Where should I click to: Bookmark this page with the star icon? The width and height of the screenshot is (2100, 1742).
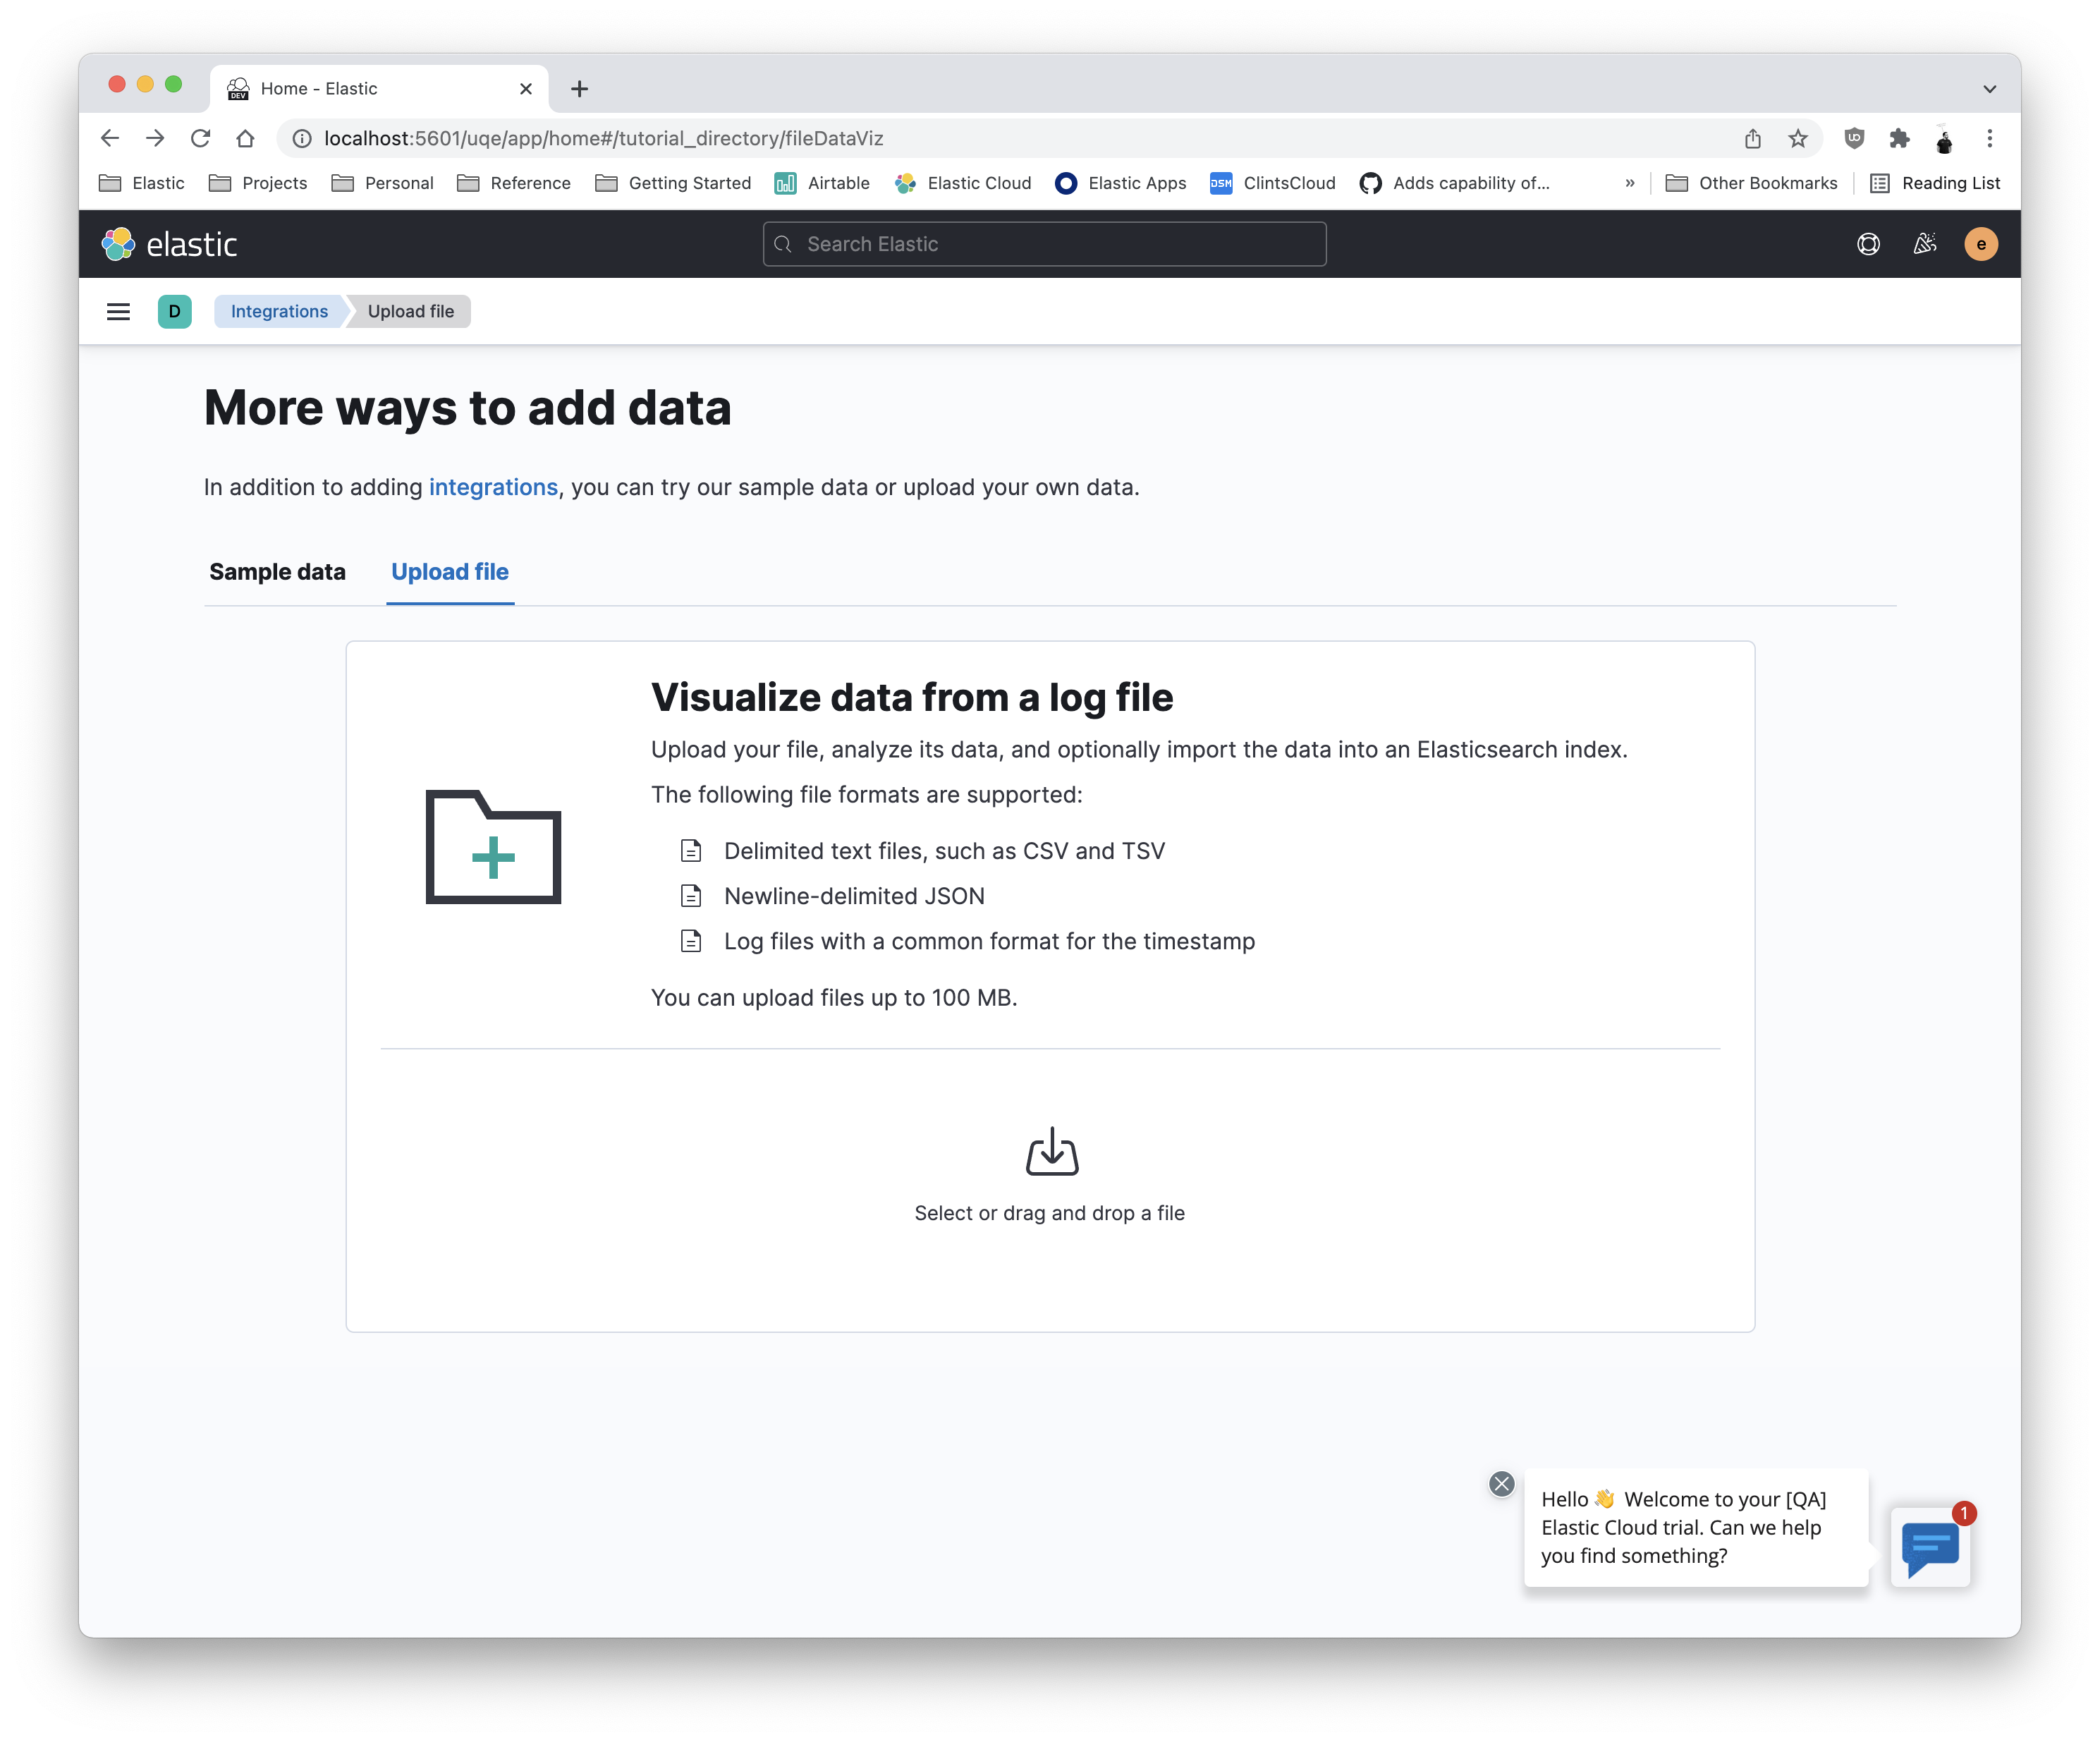click(x=1798, y=139)
